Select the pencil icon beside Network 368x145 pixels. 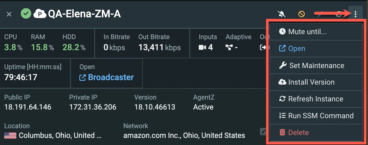[x=263, y=132]
